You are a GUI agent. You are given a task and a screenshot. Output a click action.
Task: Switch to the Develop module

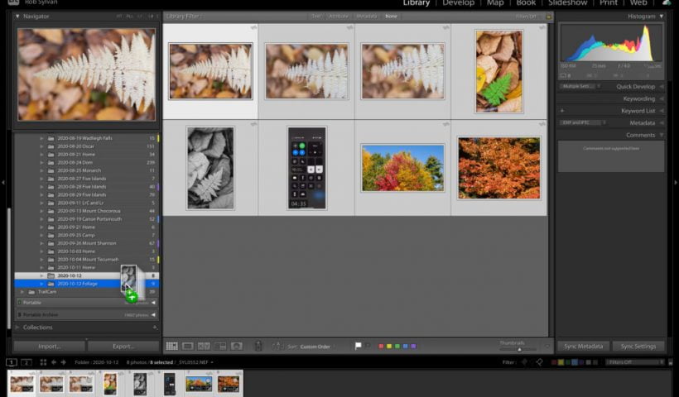[x=459, y=4]
